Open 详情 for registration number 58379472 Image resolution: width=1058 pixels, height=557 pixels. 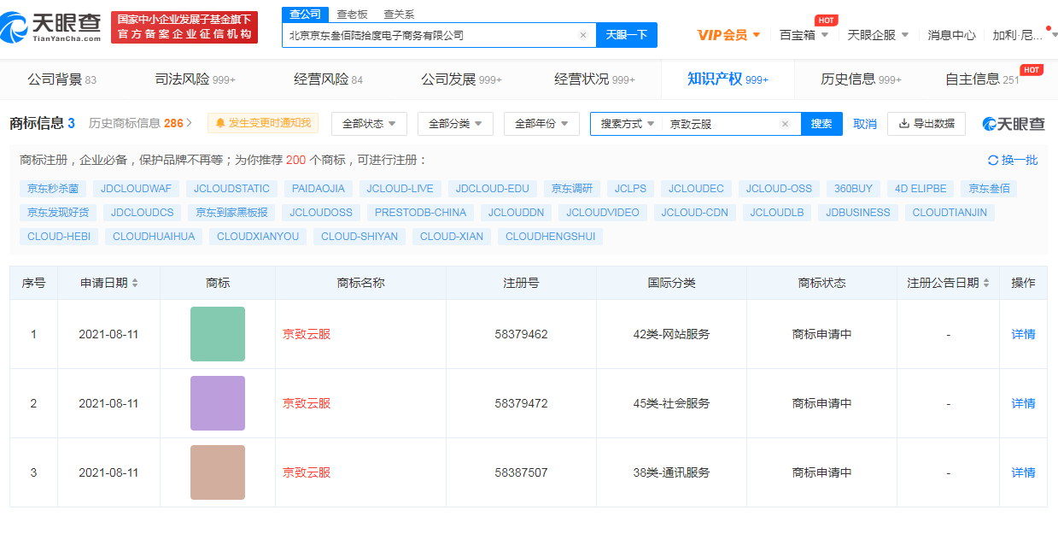coord(1023,403)
